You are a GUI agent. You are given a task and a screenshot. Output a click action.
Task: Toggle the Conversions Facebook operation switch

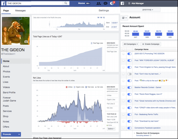pyautogui.click(x=130, y=128)
